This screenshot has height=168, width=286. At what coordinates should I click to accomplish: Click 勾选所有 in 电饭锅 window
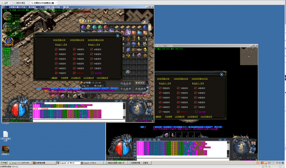pyautogui.click(x=168, y=116)
